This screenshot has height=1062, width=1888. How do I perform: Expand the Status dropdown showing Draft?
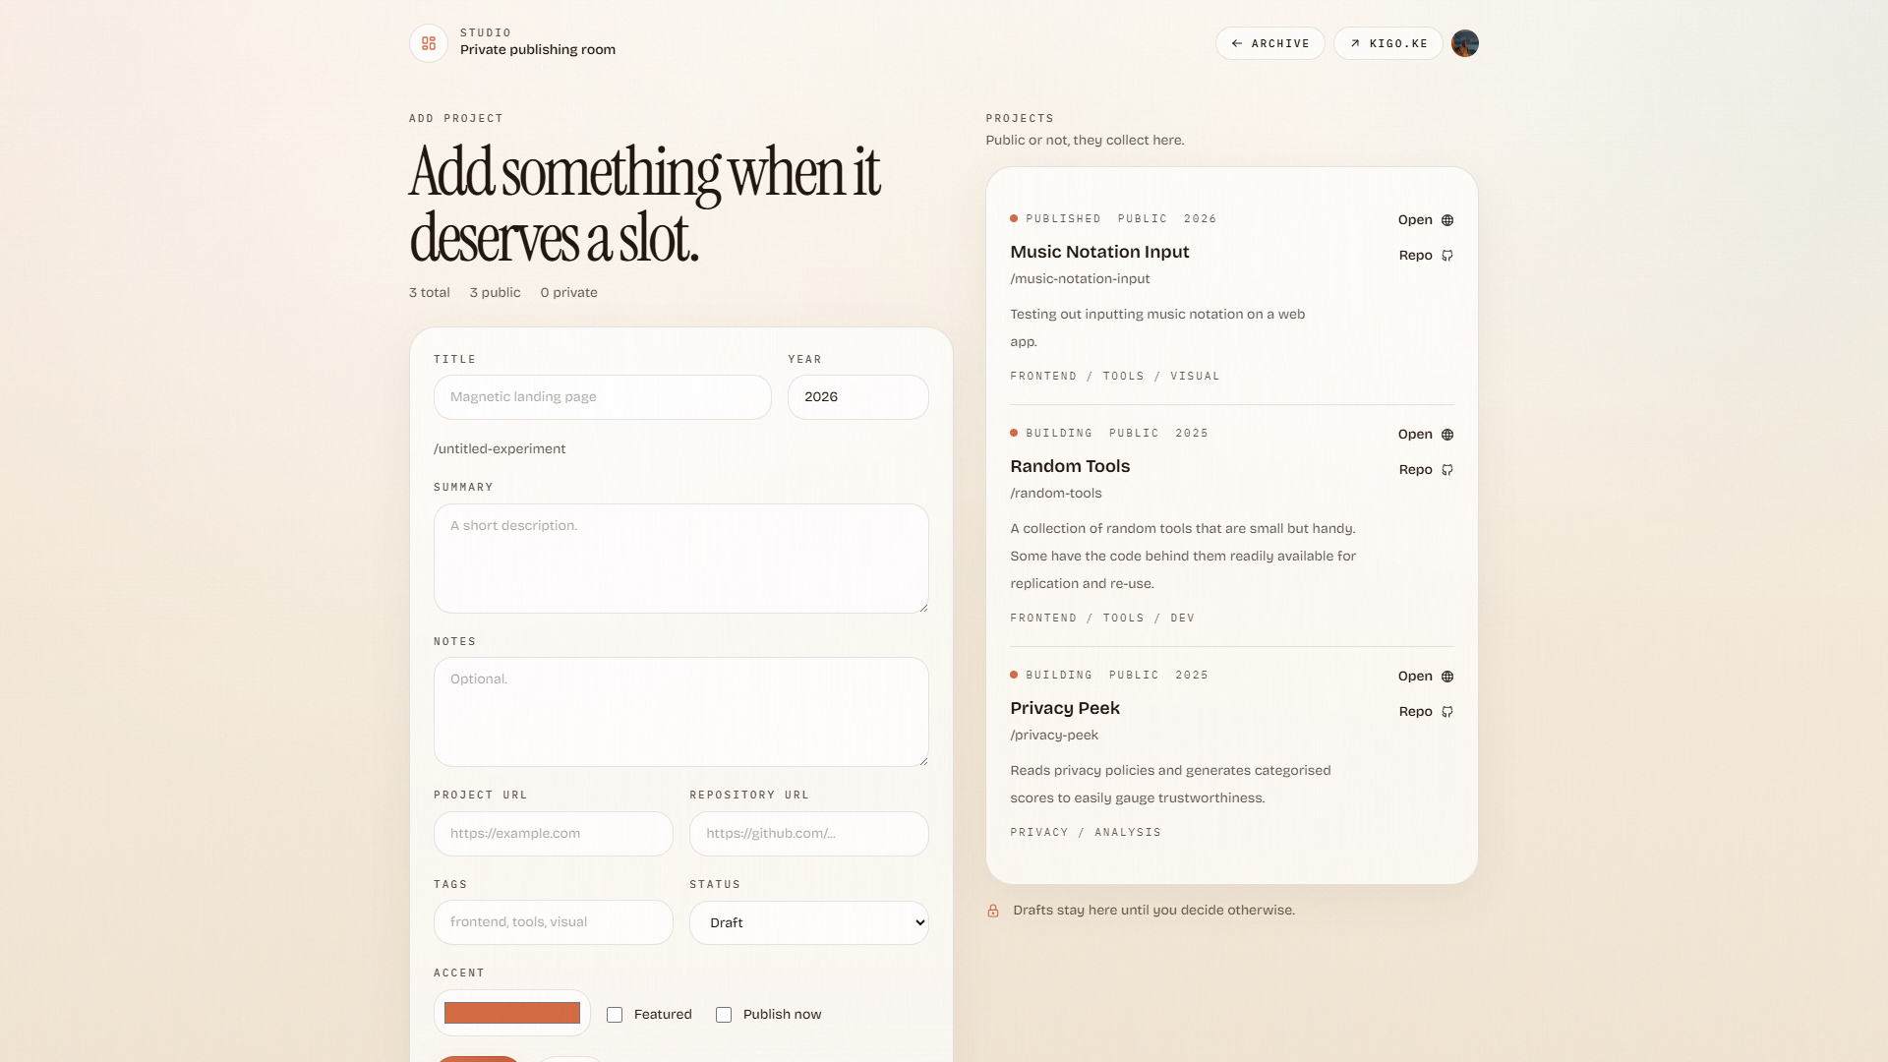point(808,922)
